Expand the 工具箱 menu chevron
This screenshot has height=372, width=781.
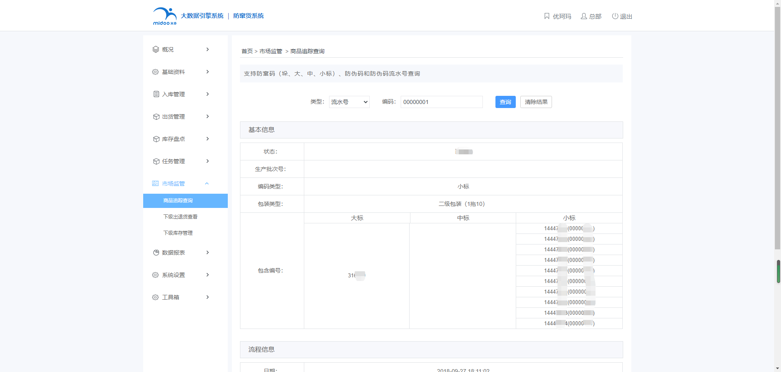point(207,297)
